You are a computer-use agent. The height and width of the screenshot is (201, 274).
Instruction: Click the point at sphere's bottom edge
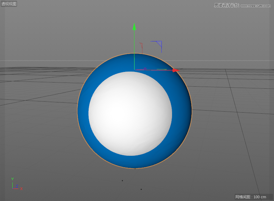pos(135,168)
